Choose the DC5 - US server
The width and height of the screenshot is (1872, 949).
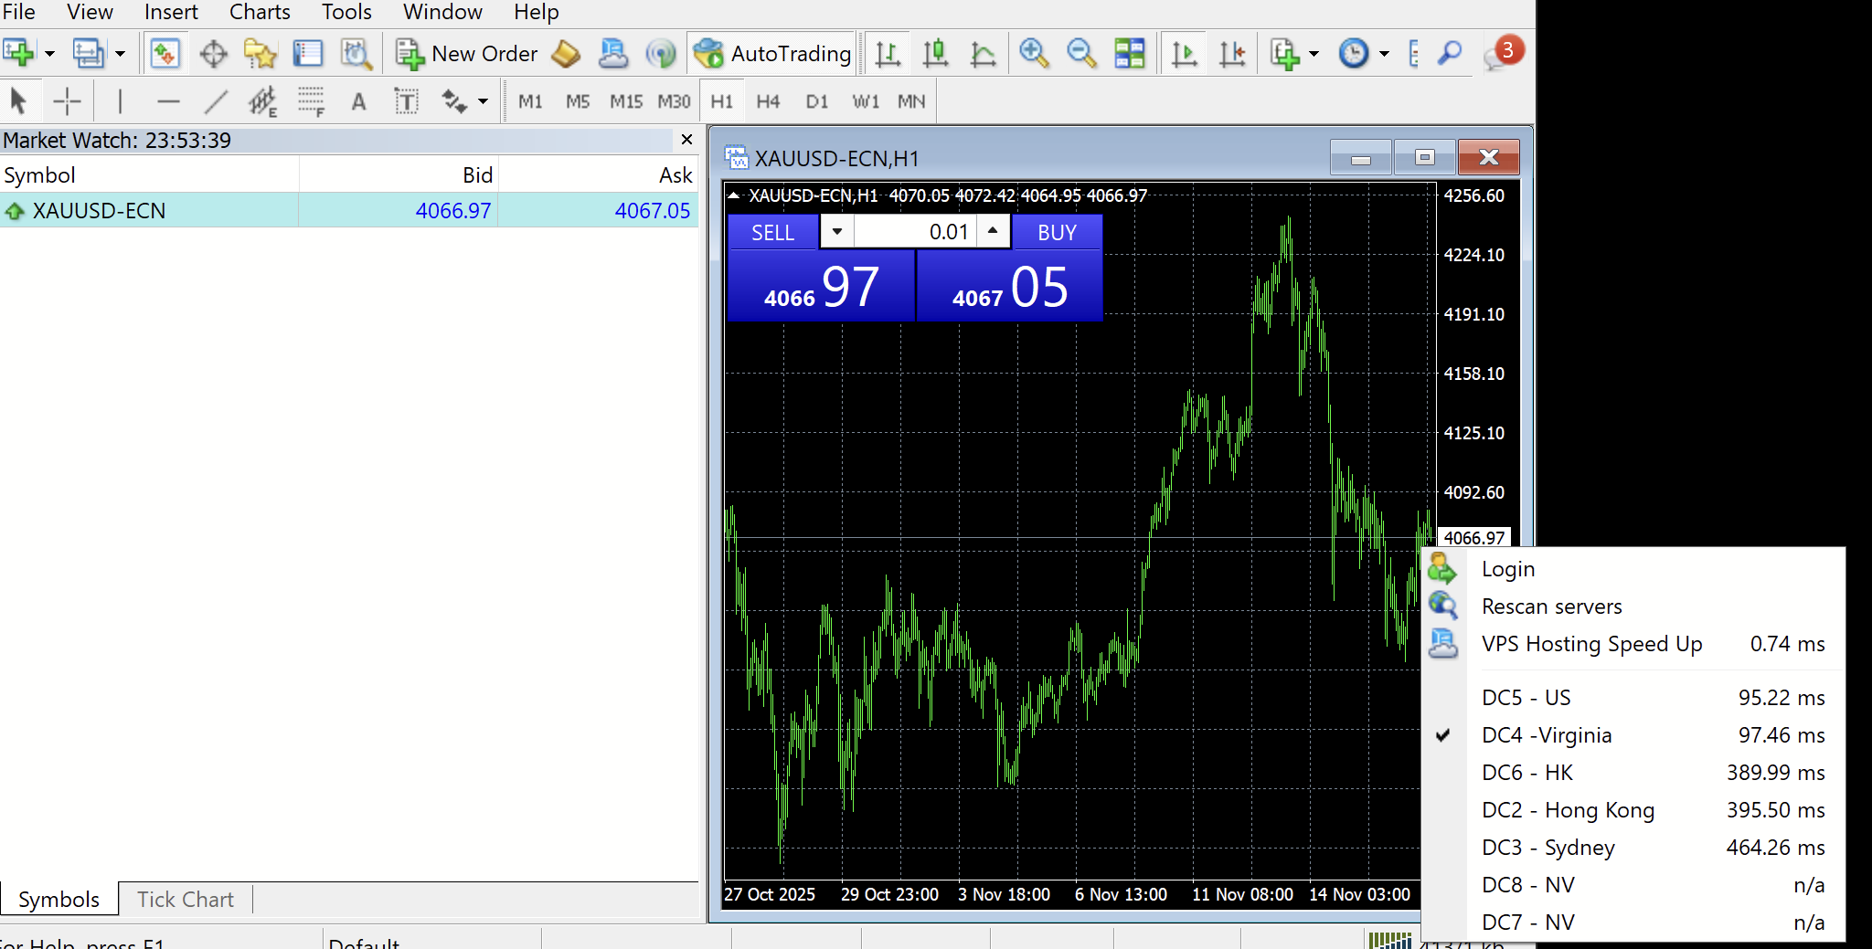[1633, 698]
